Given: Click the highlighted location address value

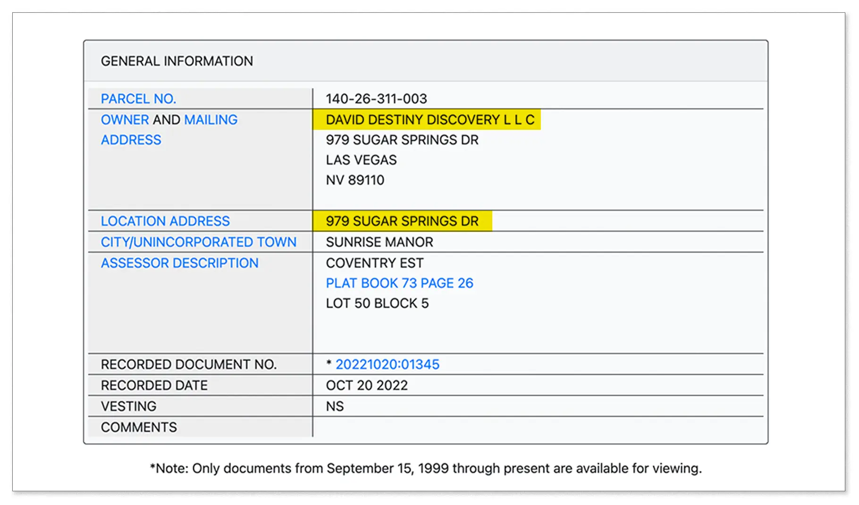Looking at the screenshot, I should pyautogui.click(x=402, y=221).
